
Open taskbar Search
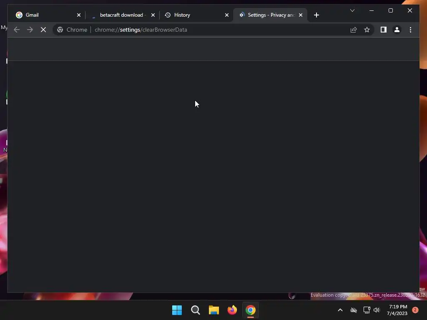click(x=195, y=310)
